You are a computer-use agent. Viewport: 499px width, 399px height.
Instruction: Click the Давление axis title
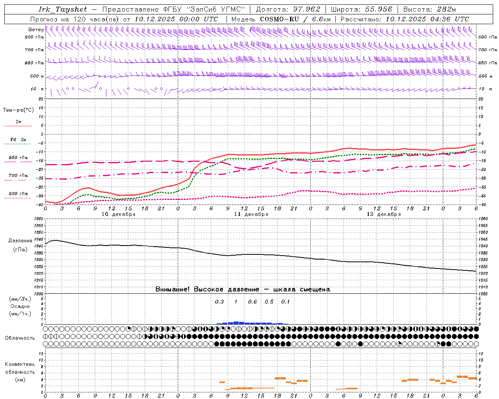click(x=20, y=241)
